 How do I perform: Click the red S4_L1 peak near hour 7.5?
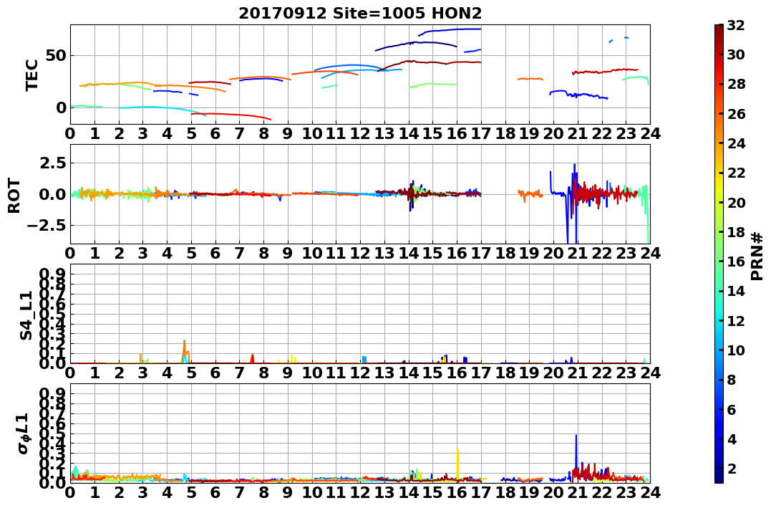(x=252, y=358)
